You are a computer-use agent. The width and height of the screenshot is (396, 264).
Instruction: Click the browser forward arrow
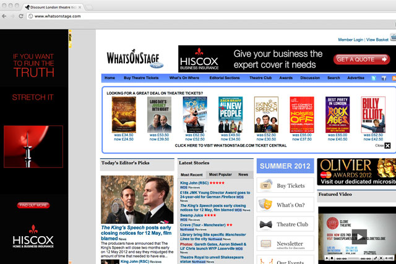tap(12, 16)
